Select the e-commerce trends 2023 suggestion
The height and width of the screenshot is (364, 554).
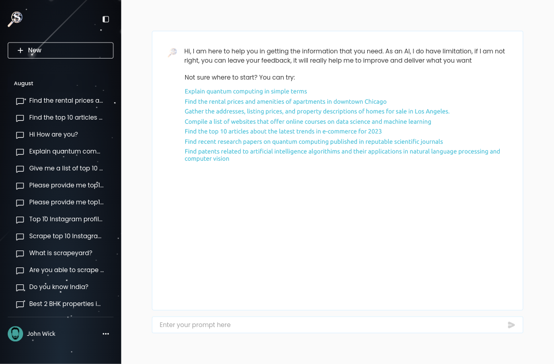tap(283, 131)
